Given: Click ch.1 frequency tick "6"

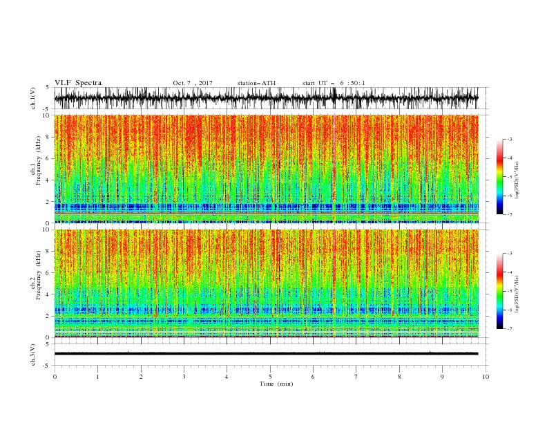Looking at the screenshot, I should tap(48, 158).
